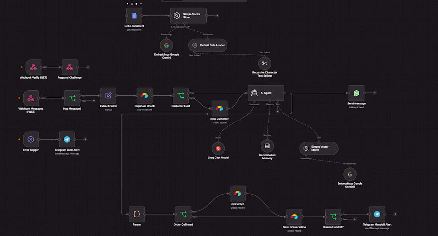Open the Get a document Google Docs node
This screenshot has width=438, height=236.
point(134,15)
